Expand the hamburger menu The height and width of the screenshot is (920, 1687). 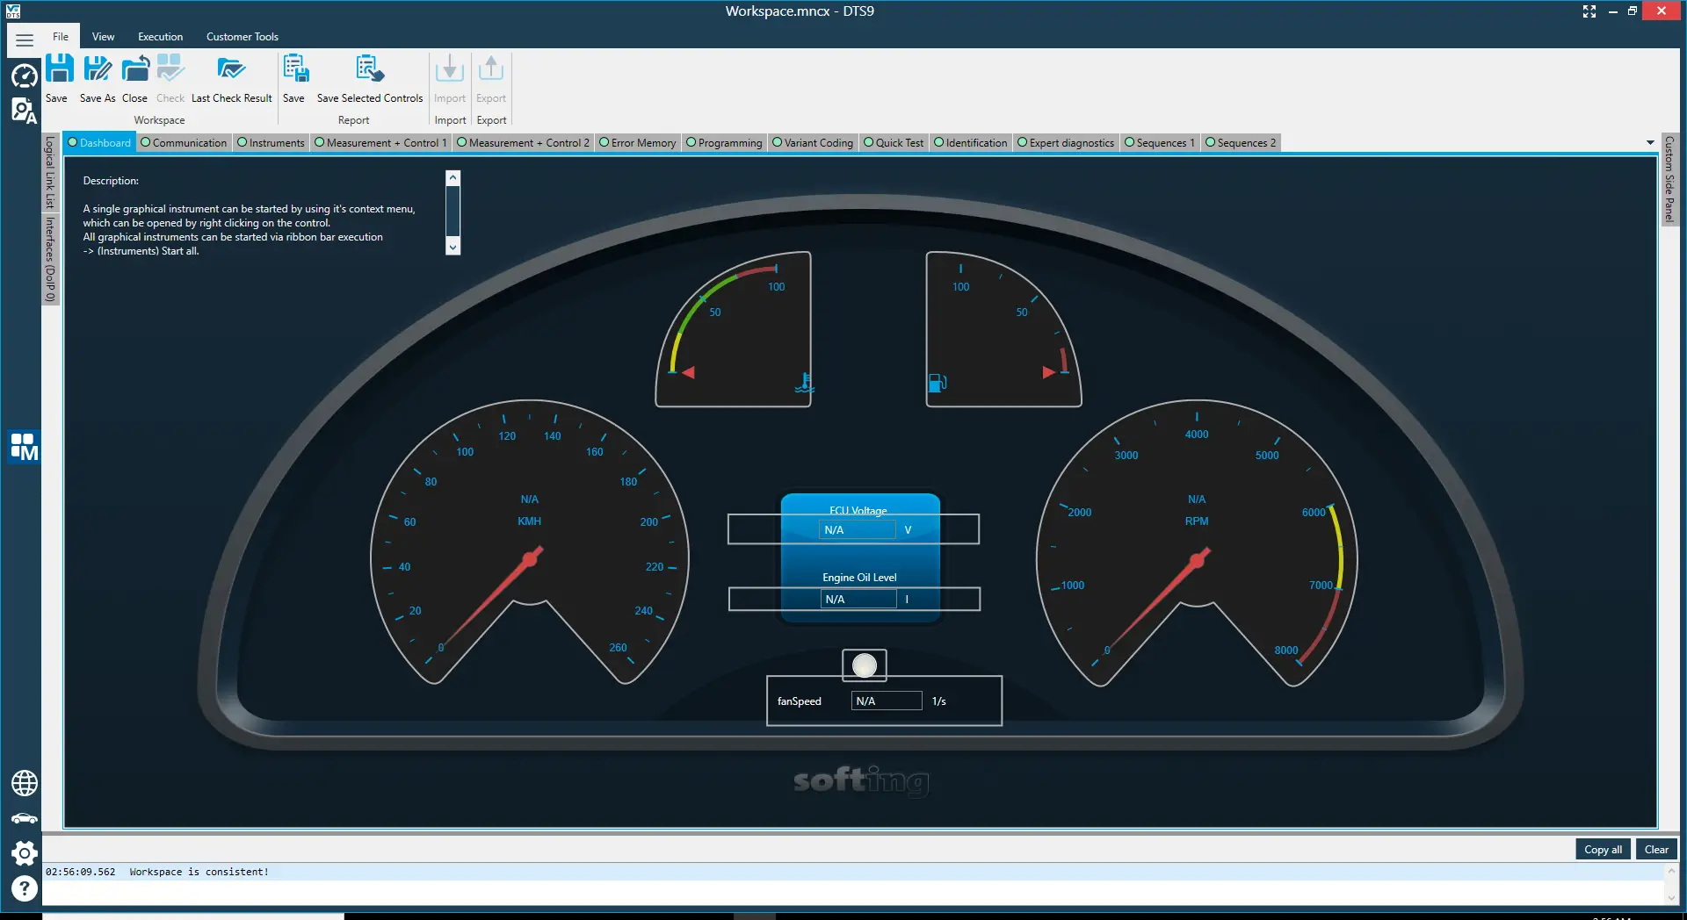pos(25,40)
